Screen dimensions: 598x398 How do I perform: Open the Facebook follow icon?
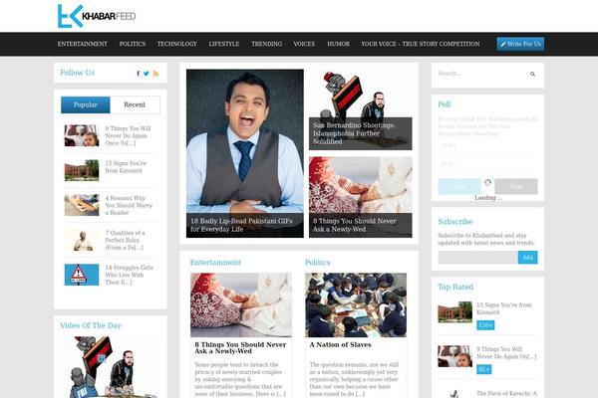click(x=139, y=74)
